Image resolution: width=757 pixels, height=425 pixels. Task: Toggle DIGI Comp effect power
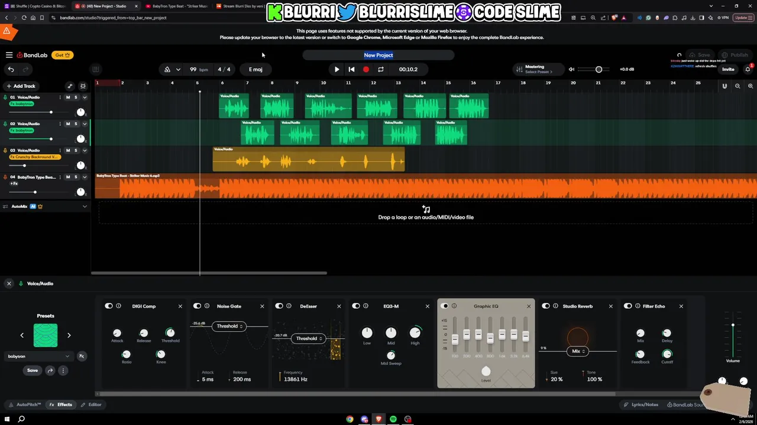[x=109, y=306]
